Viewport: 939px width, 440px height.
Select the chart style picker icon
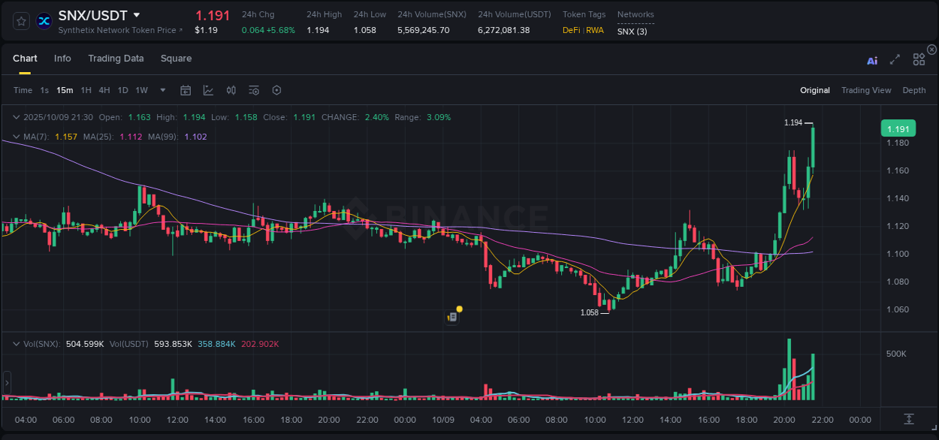(x=208, y=89)
